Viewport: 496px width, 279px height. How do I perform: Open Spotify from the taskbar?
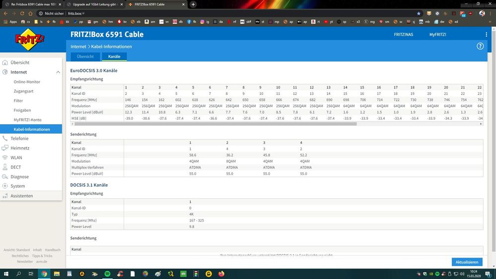[x=107, y=274]
